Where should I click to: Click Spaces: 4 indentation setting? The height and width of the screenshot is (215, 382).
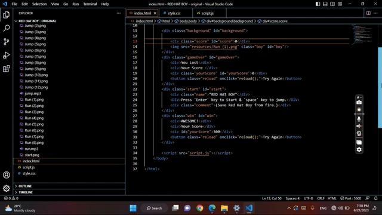(292, 198)
